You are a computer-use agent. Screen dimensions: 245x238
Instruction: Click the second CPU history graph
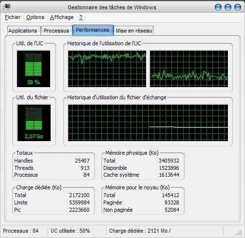click(x=189, y=69)
